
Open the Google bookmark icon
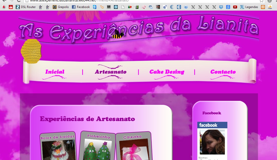point(228,7)
